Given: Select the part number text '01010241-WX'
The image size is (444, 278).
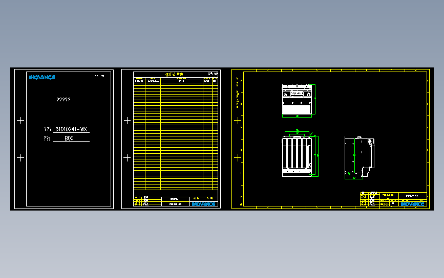Looking at the screenshot, I should coord(71,129).
